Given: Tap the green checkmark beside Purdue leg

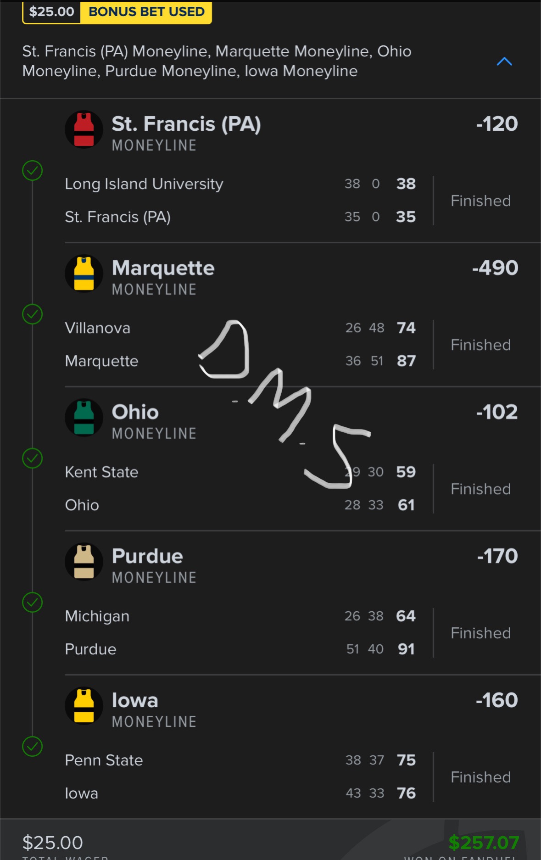Looking at the screenshot, I should click(x=33, y=603).
